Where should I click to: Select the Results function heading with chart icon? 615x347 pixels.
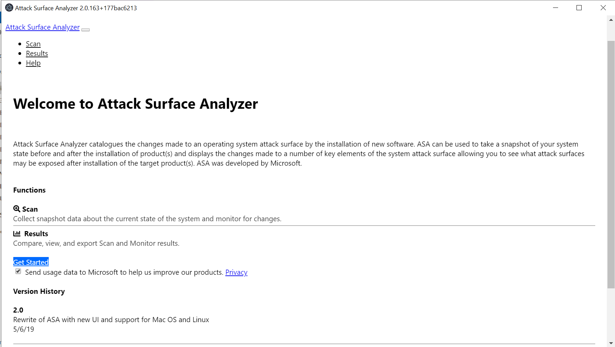(x=35, y=233)
